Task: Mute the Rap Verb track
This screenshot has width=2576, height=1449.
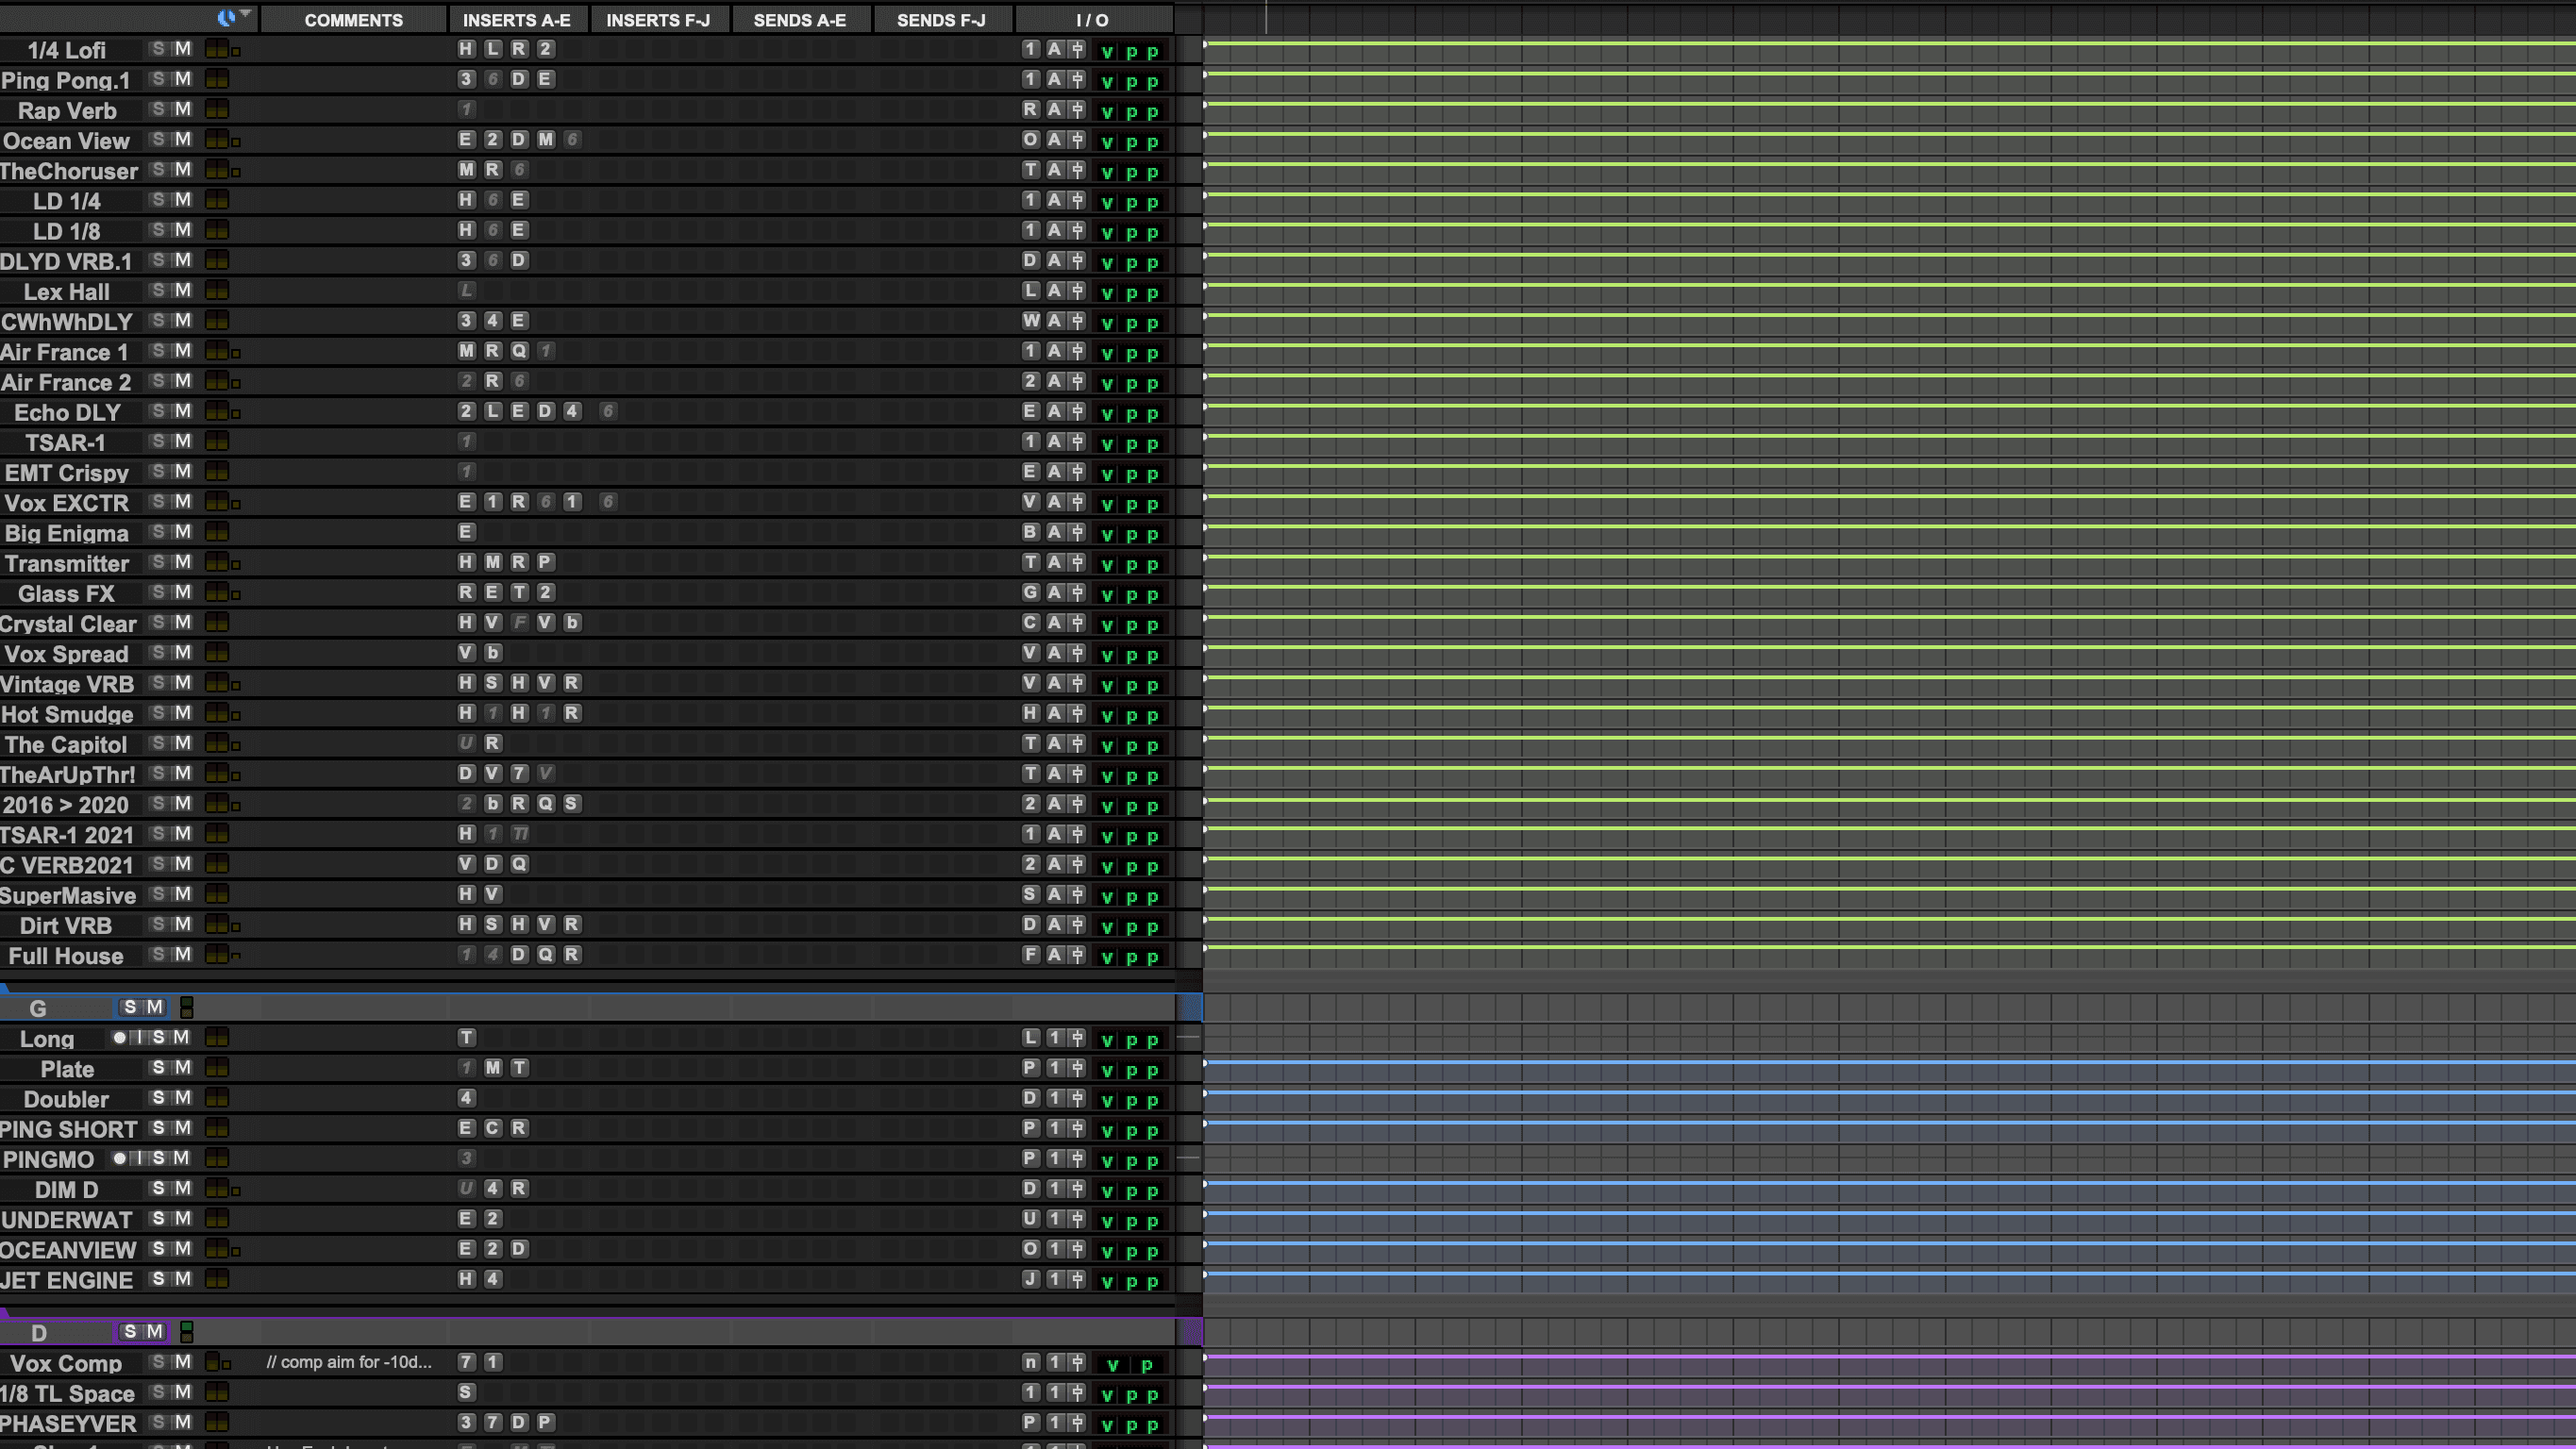Action: tap(182, 109)
